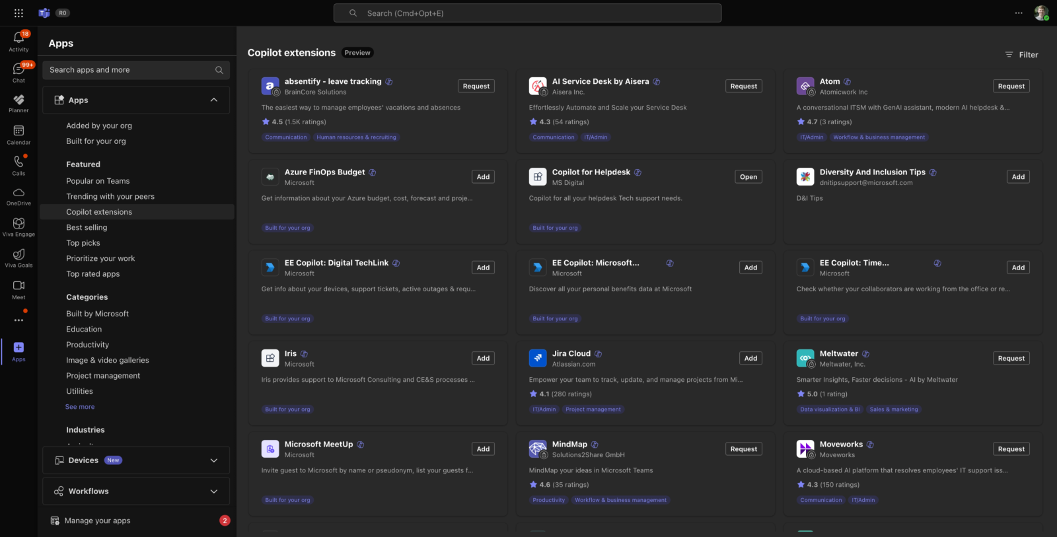The height and width of the screenshot is (537, 1057).
Task: Click the Human resources & recruiting tag
Action: (357, 137)
